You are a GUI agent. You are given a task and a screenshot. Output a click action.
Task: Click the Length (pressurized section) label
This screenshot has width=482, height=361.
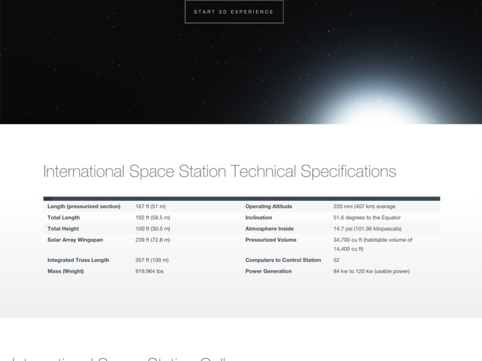pos(84,206)
